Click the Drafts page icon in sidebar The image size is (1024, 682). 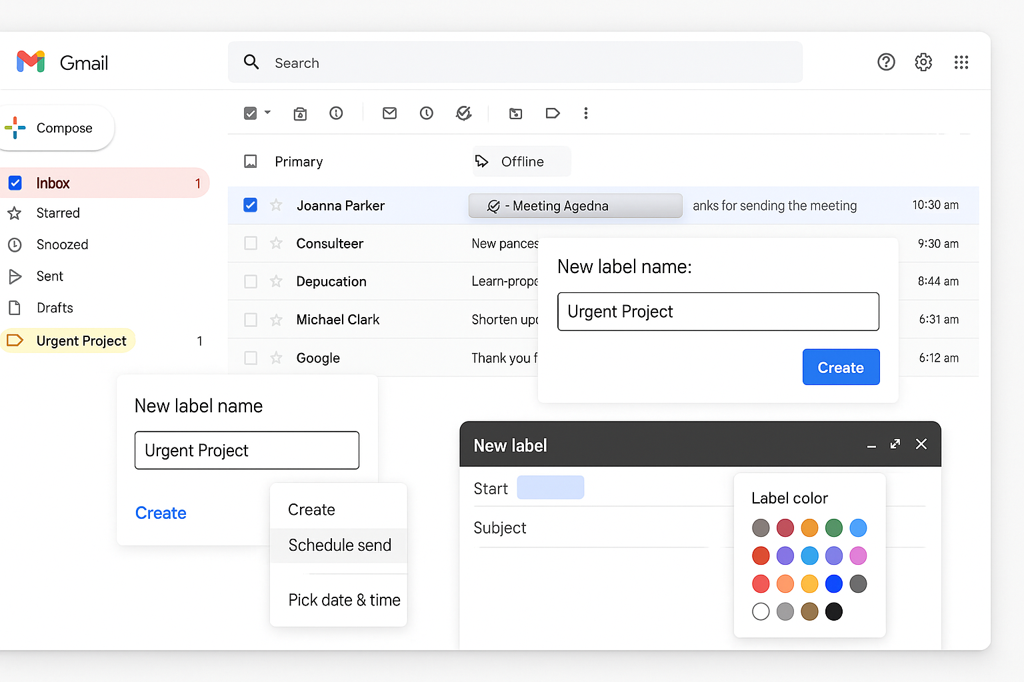[x=14, y=308]
